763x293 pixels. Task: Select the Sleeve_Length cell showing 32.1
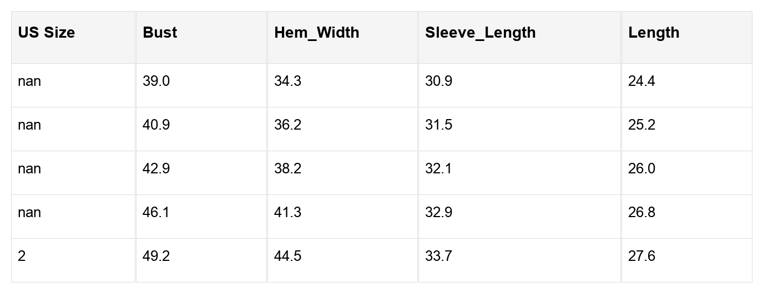pyautogui.click(x=438, y=169)
